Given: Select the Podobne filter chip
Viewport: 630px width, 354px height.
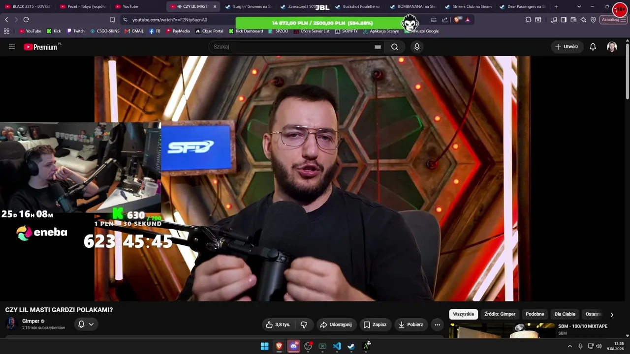Looking at the screenshot, I should coord(535,314).
